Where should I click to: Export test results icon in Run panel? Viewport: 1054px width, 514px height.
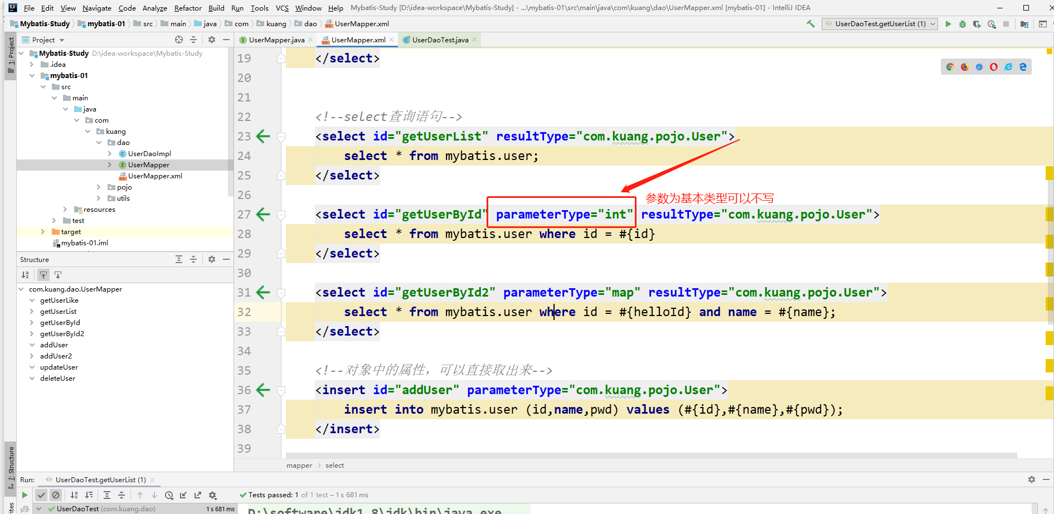coord(198,495)
